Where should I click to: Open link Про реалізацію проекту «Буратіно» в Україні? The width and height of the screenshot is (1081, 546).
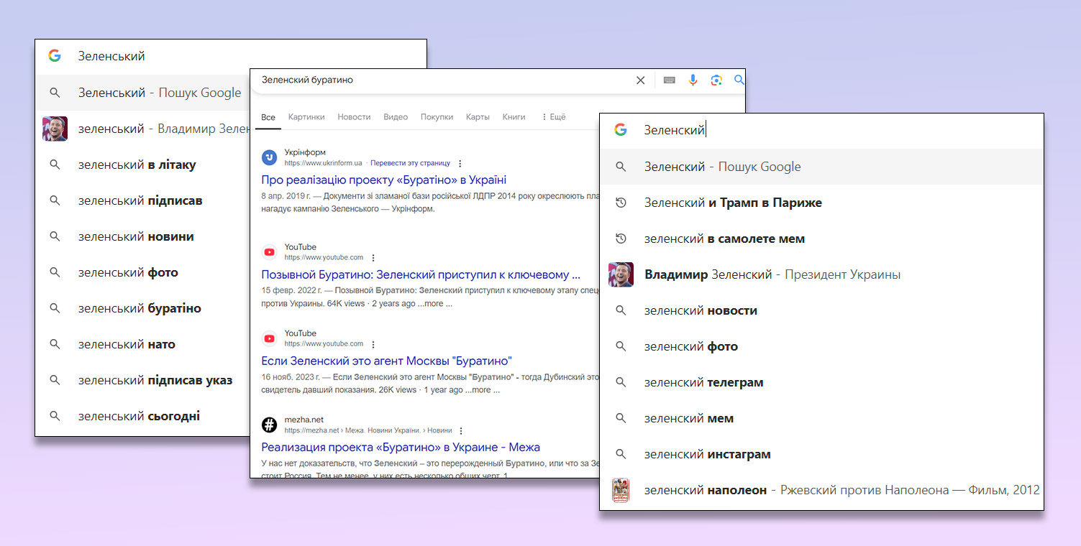point(383,180)
